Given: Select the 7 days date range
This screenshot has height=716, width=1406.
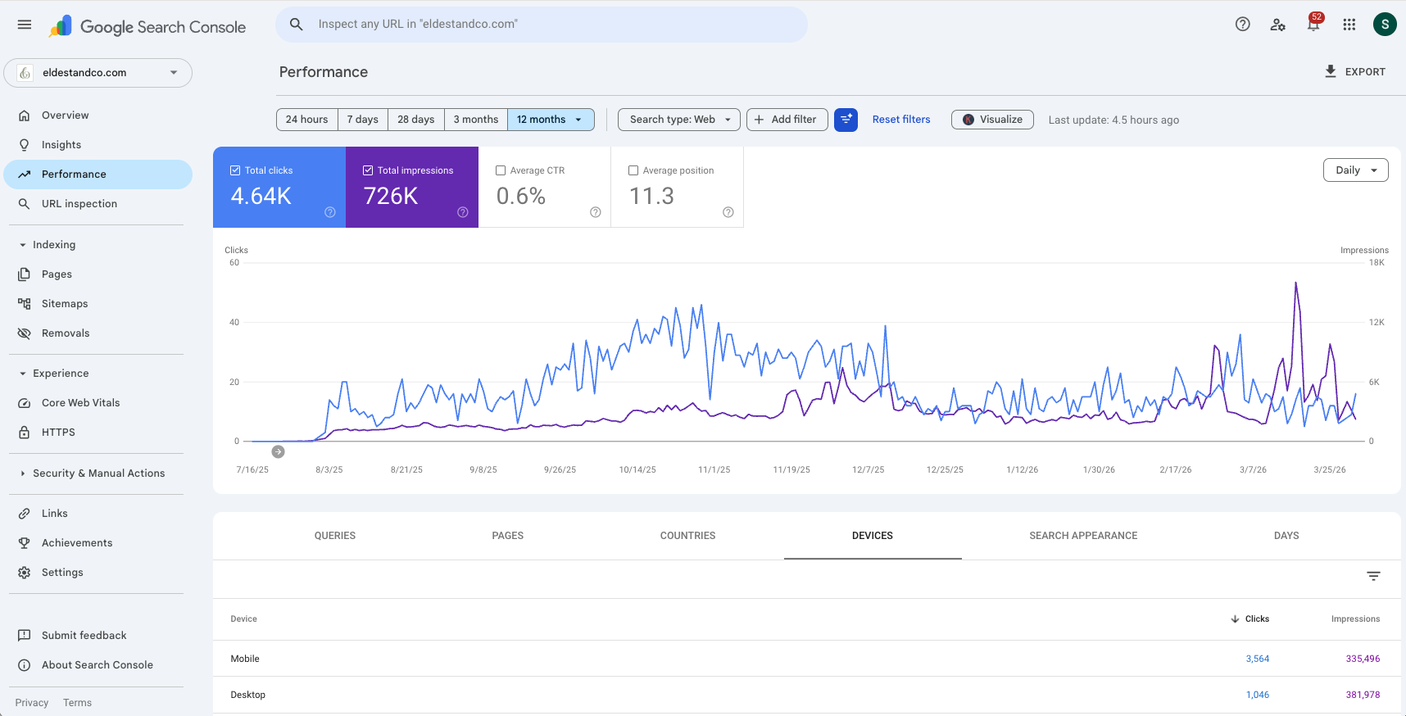Looking at the screenshot, I should [363, 120].
